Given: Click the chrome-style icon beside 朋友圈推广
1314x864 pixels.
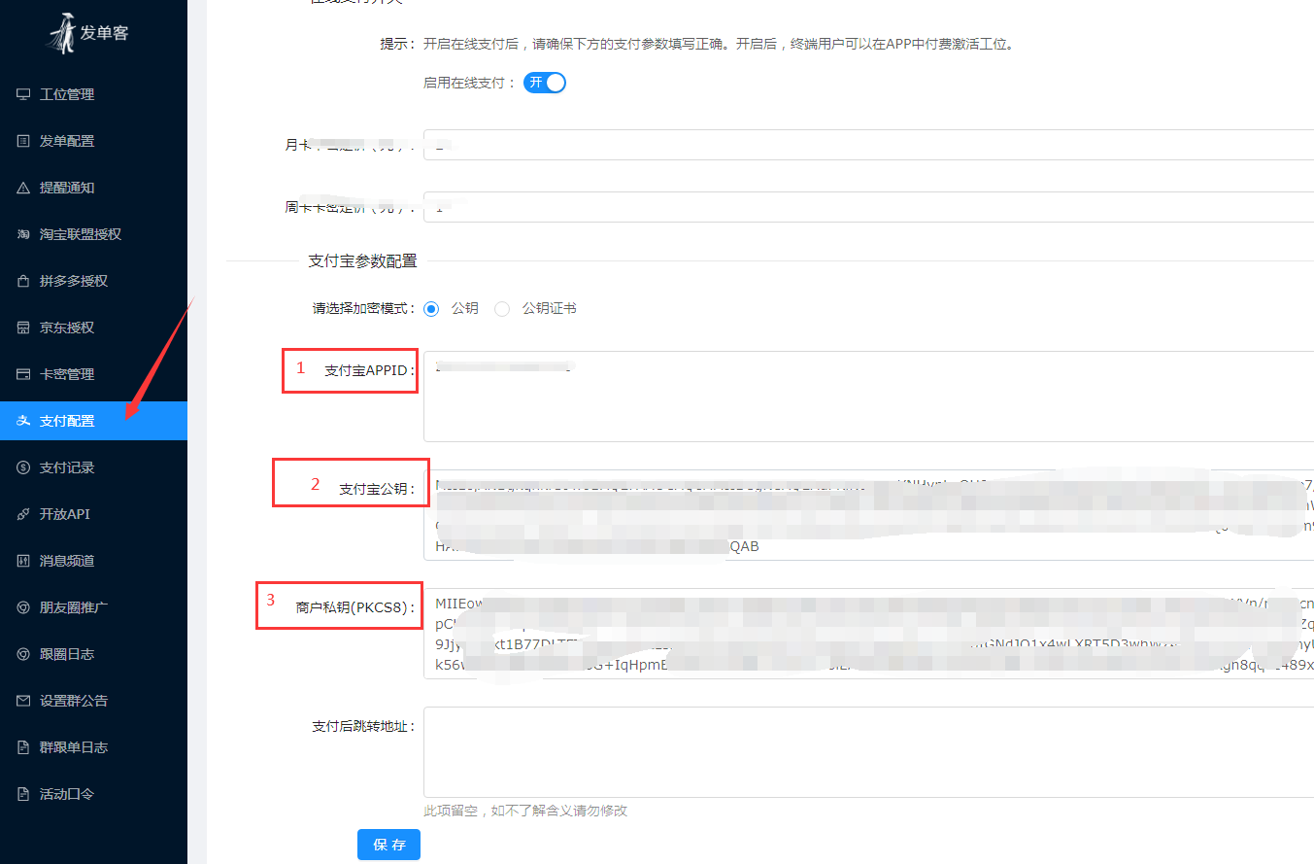Looking at the screenshot, I should coord(23,607).
